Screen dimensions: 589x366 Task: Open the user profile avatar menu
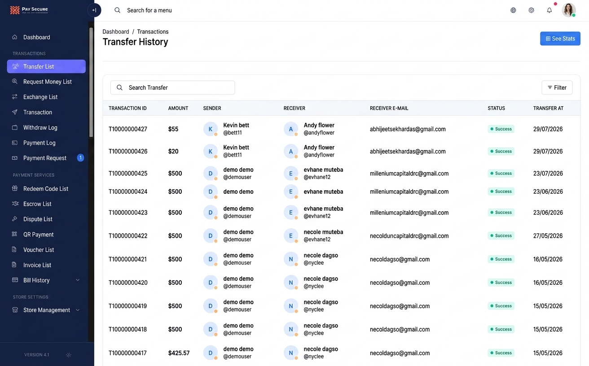pyautogui.click(x=569, y=10)
